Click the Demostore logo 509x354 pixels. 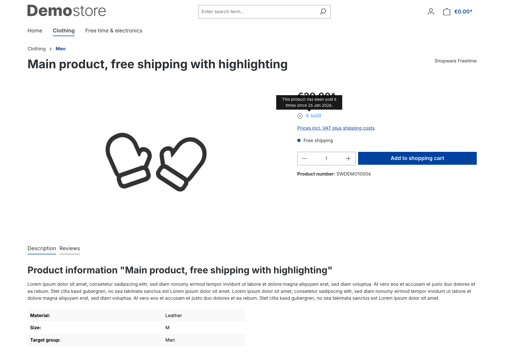coord(67,11)
